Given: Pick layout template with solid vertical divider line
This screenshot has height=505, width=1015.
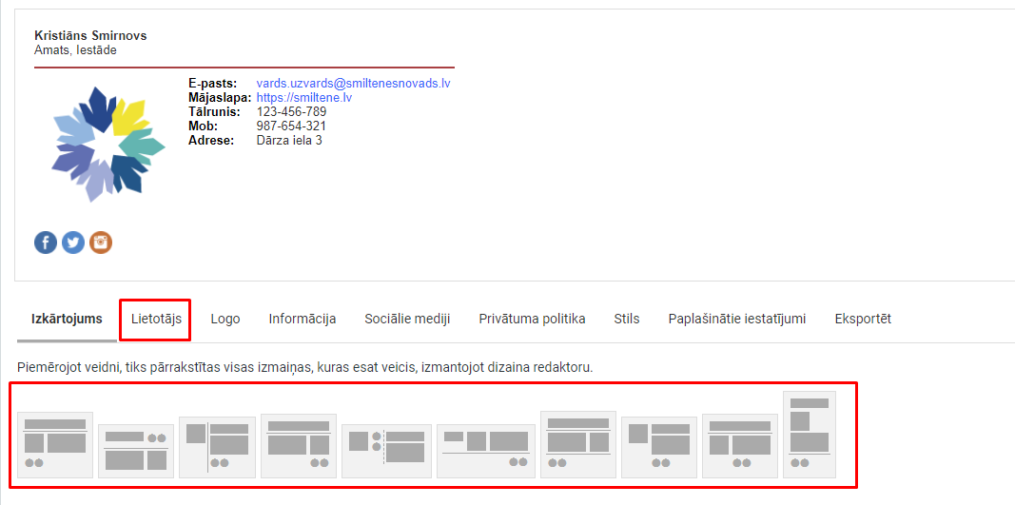Looking at the screenshot, I should click(x=218, y=447).
